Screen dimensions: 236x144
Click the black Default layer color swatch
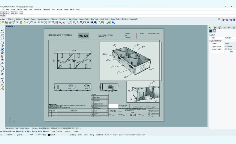point(49,135)
